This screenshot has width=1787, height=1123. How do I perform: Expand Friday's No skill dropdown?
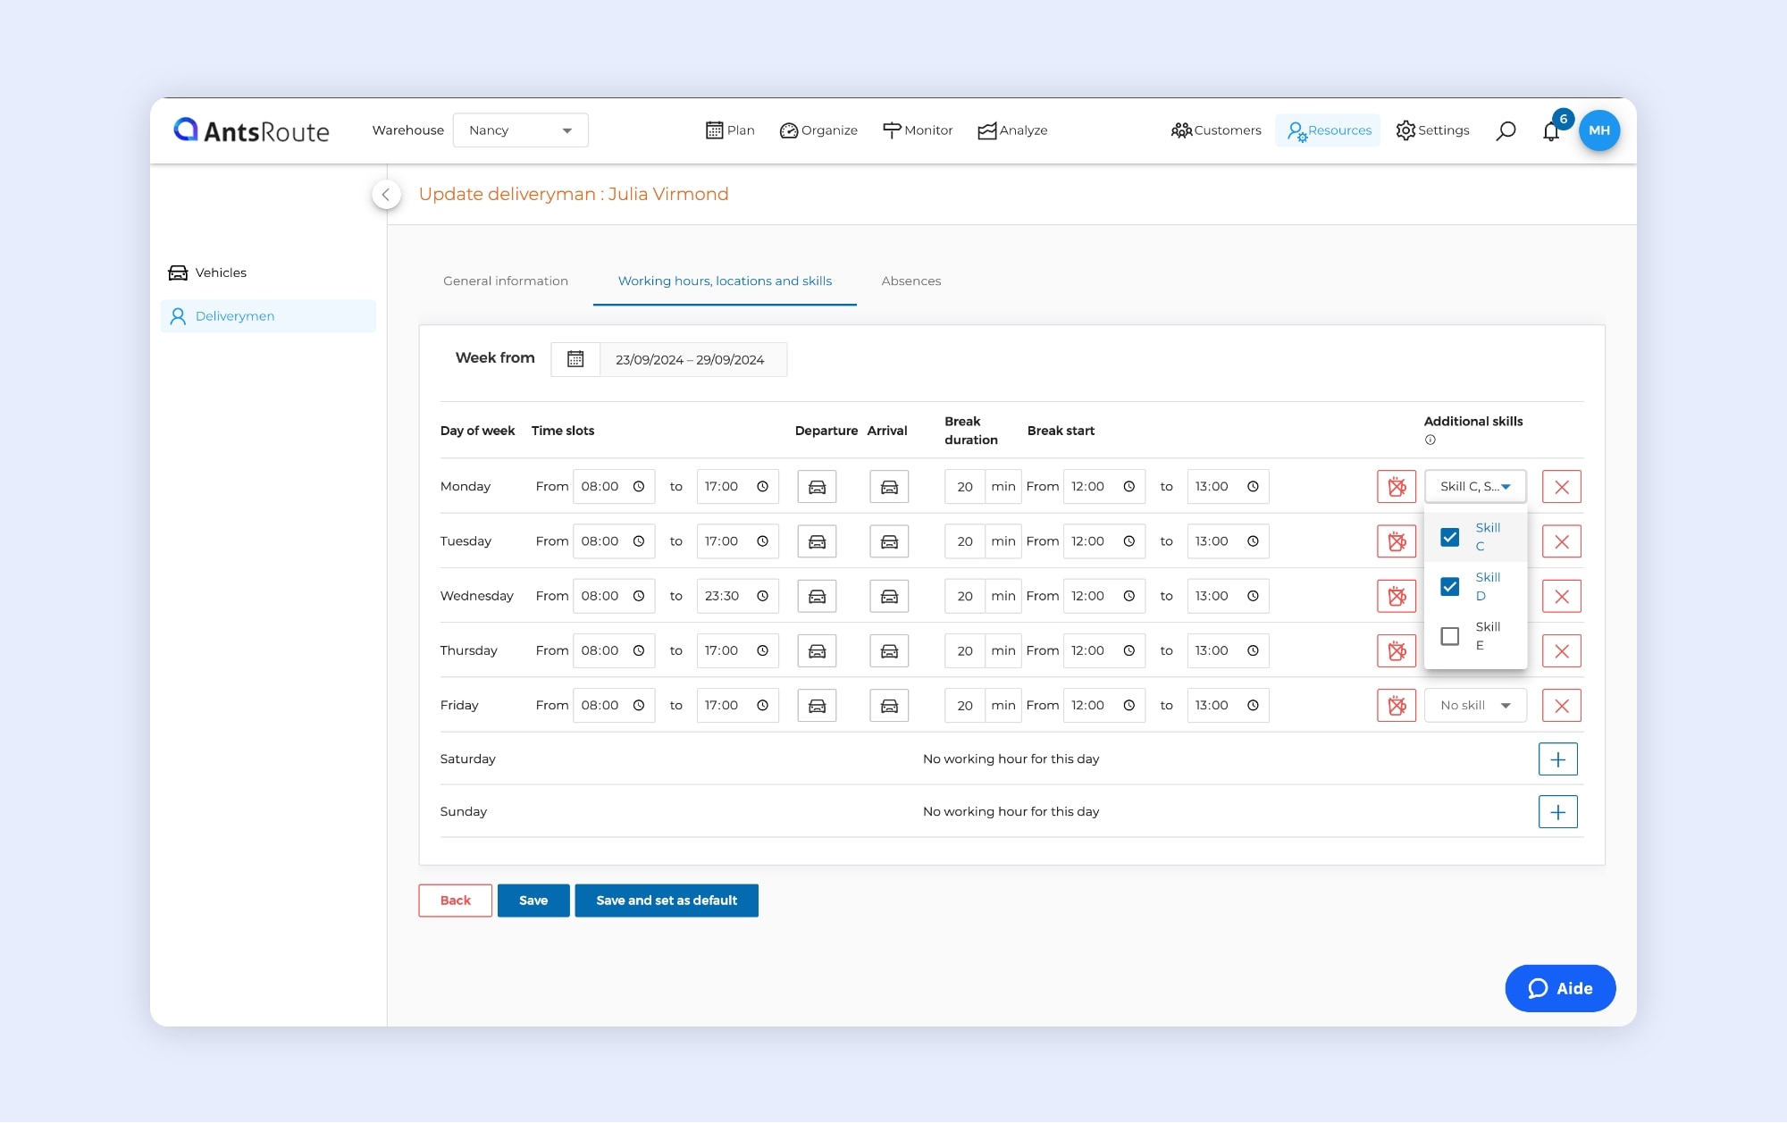[1474, 706]
